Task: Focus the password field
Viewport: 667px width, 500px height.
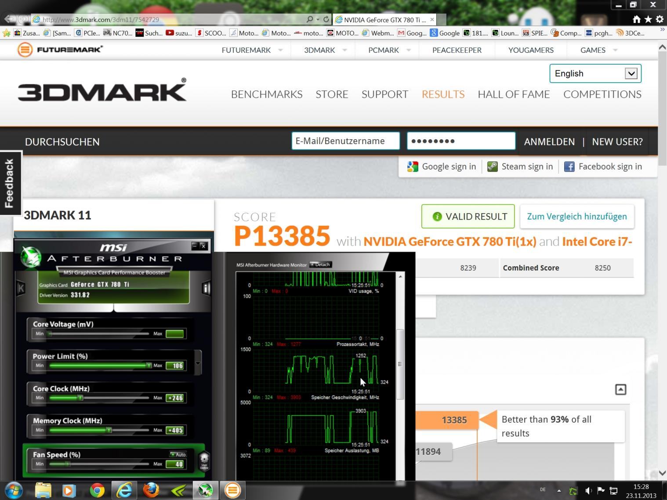Action: pyautogui.click(x=461, y=141)
